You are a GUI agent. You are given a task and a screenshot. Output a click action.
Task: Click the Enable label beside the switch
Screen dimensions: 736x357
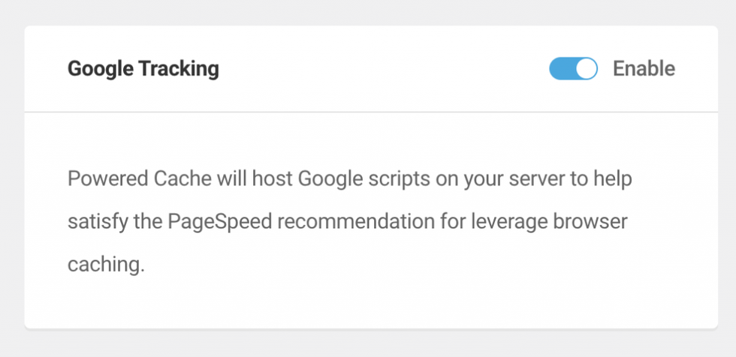pyautogui.click(x=644, y=69)
